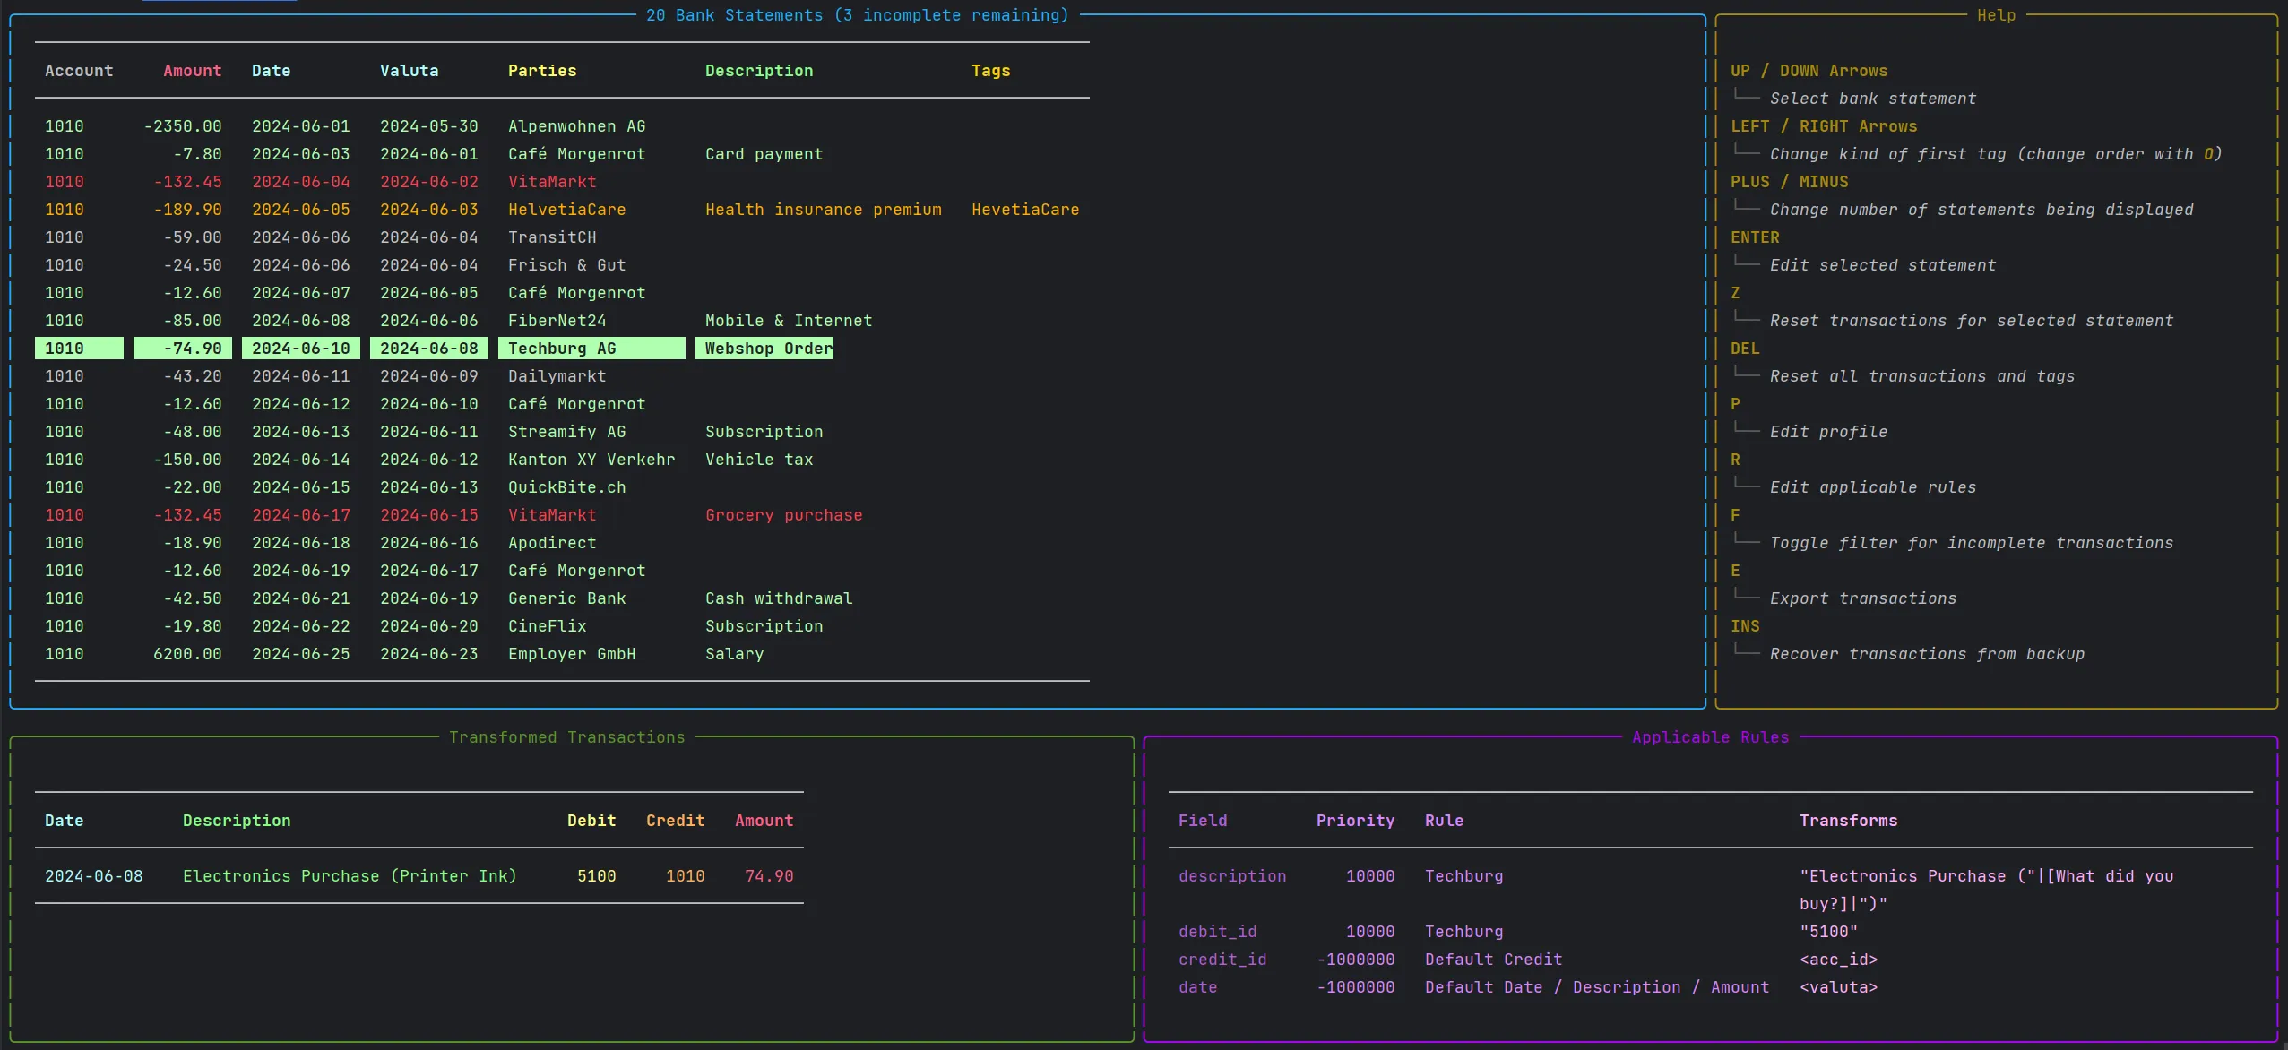The image size is (2288, 1050).
Task: Click the Generic Bank party cell
Action: point(566,598)
